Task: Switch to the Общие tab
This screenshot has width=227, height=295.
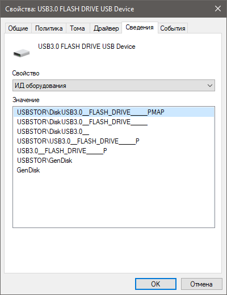Action: tap(18, 28)
